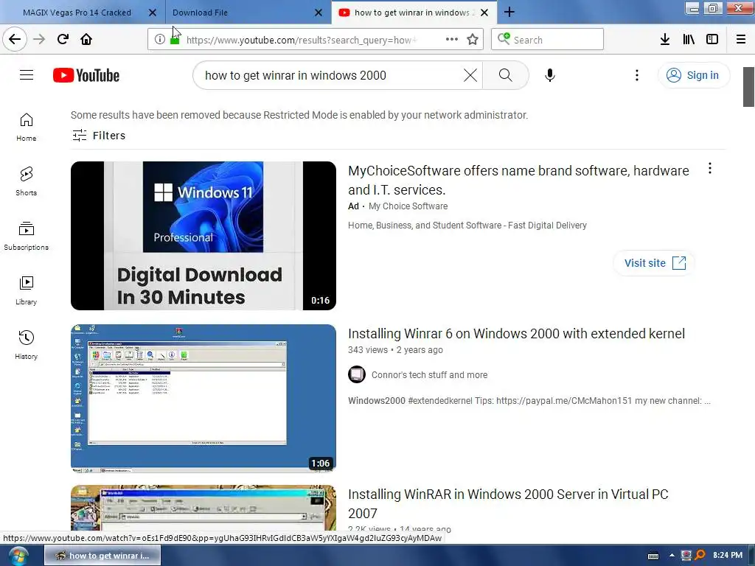Click the network monitor tray icon
The height and width of the screenshot is (566, 755).
click(686, 556)
